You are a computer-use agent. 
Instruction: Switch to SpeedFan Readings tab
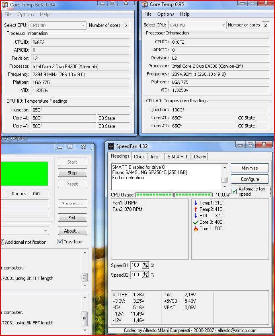[x=120, y=156]
